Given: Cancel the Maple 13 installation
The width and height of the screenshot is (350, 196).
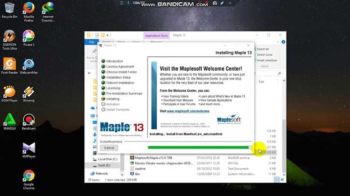Looking at the screenshot, I should pyautogui.click(x=109, y=148).
